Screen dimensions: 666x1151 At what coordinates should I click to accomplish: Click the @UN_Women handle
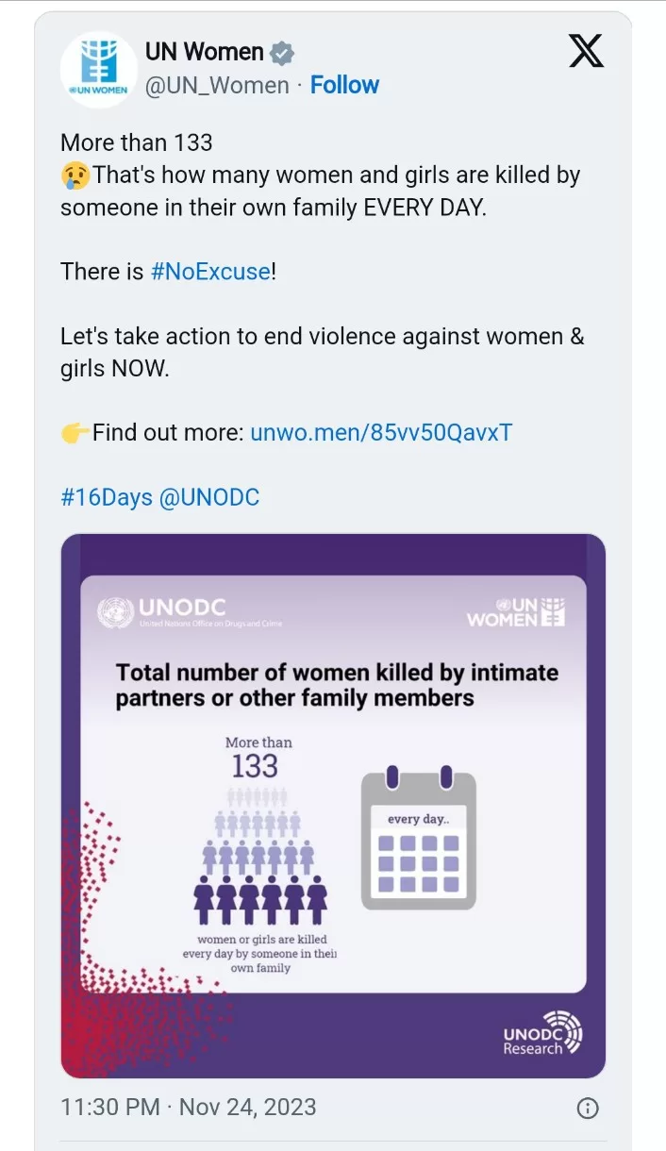pos(216,85)
